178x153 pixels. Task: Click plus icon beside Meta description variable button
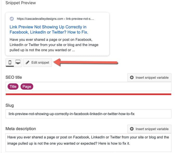[132, 129]
